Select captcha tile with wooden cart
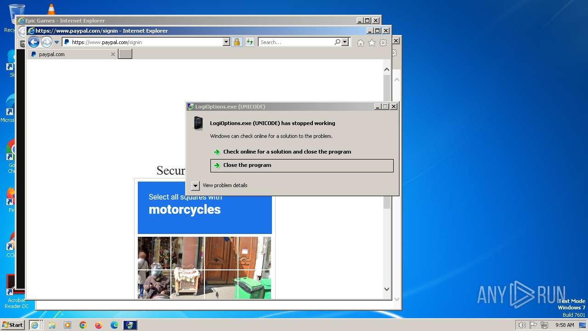 187,284
